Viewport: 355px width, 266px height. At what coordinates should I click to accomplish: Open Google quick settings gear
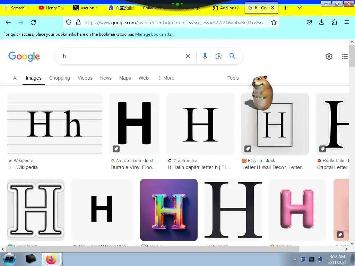pos(329,56)
